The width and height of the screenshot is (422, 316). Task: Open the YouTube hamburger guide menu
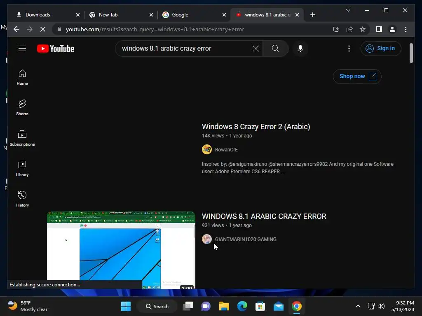[x=22, y=49]
